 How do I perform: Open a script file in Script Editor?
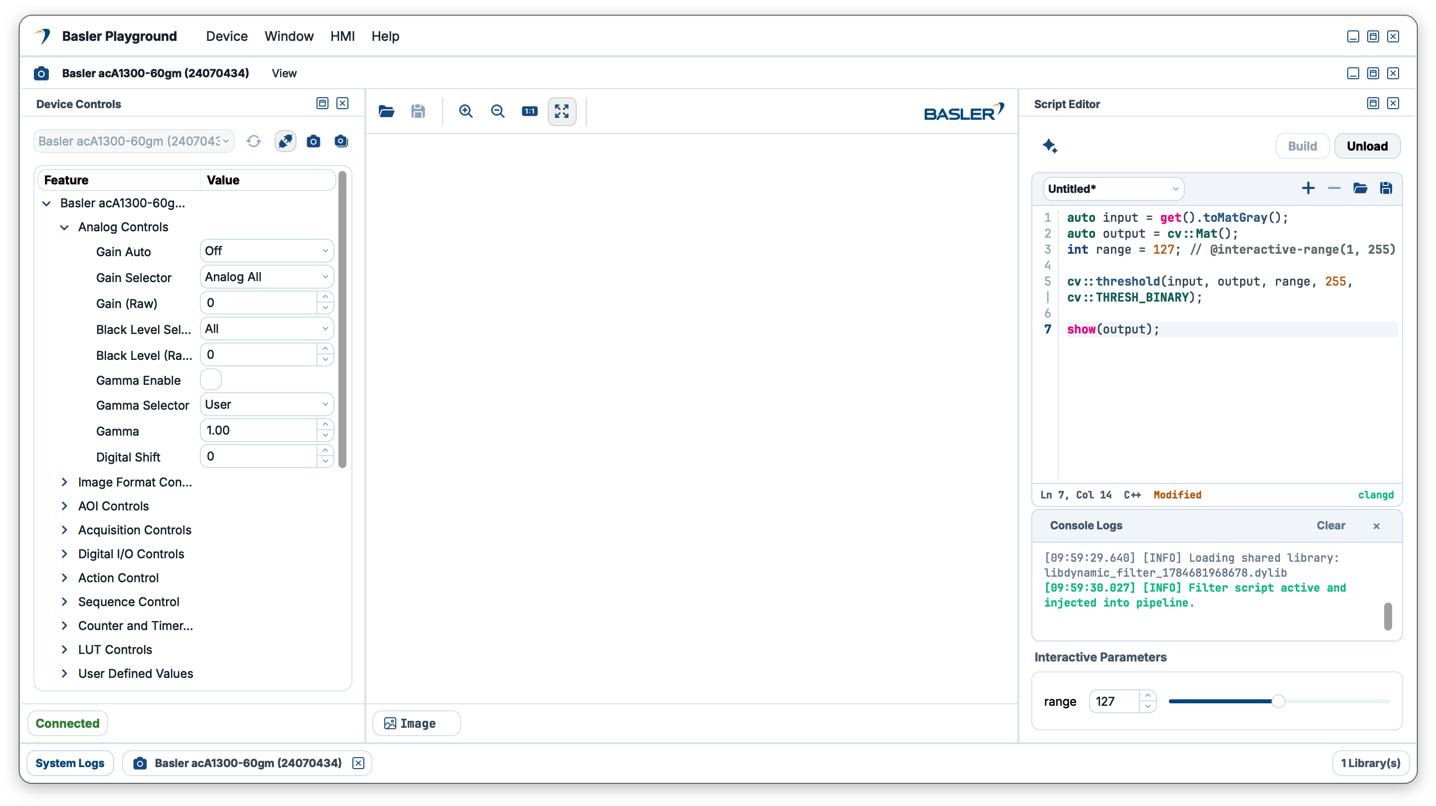coord(1360,188)
